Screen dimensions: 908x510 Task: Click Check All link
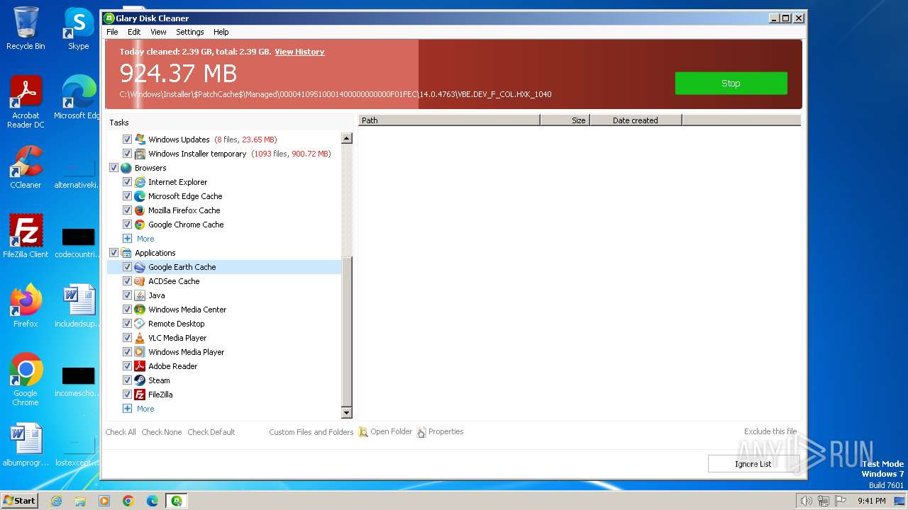point(121,432)
